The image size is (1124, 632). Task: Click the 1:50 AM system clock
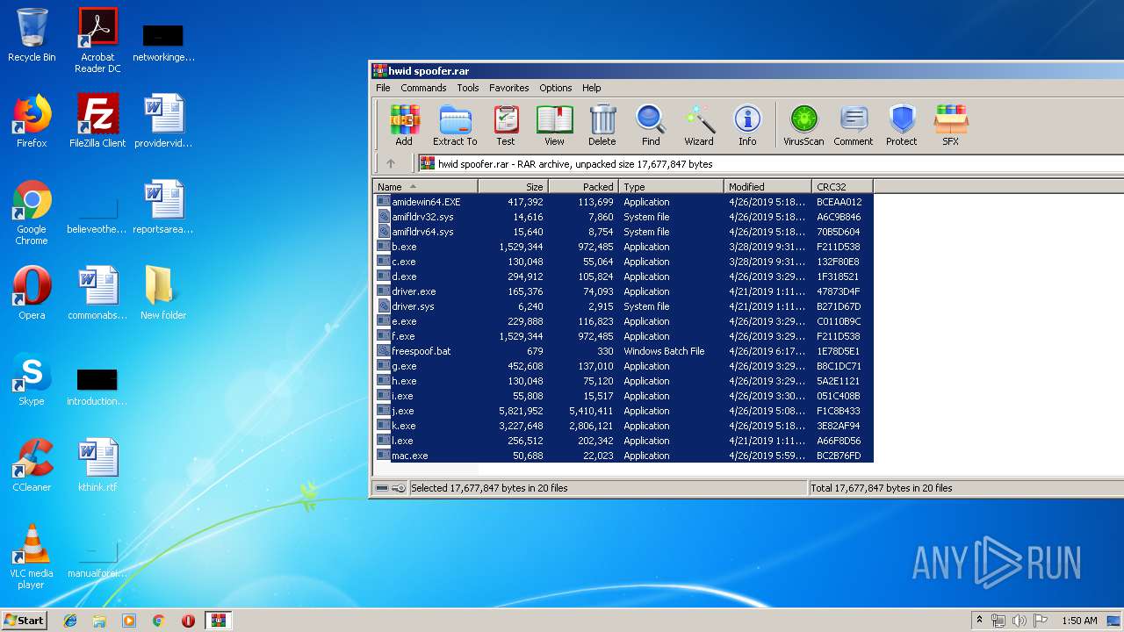point(1079,621)
